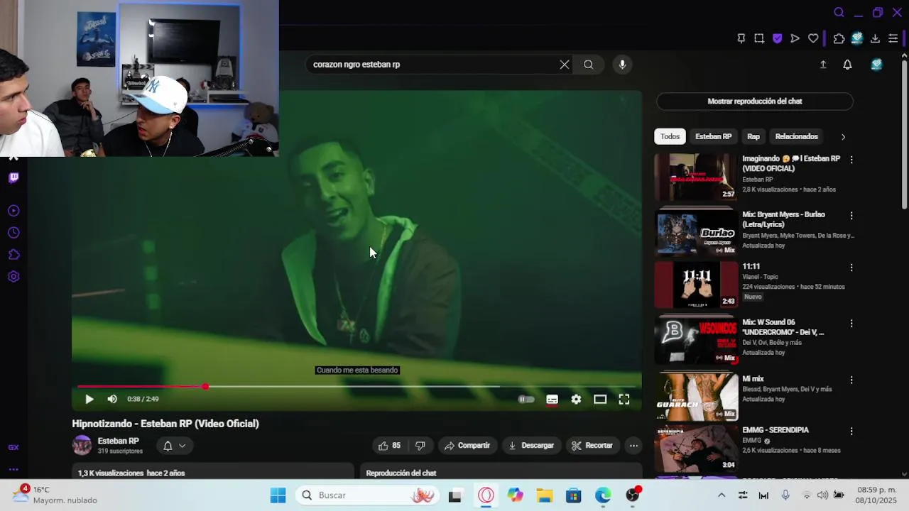Open the Windows Start menu
Image resolution: width=909 pixels, height=511 pixels.
click(278, 495)
